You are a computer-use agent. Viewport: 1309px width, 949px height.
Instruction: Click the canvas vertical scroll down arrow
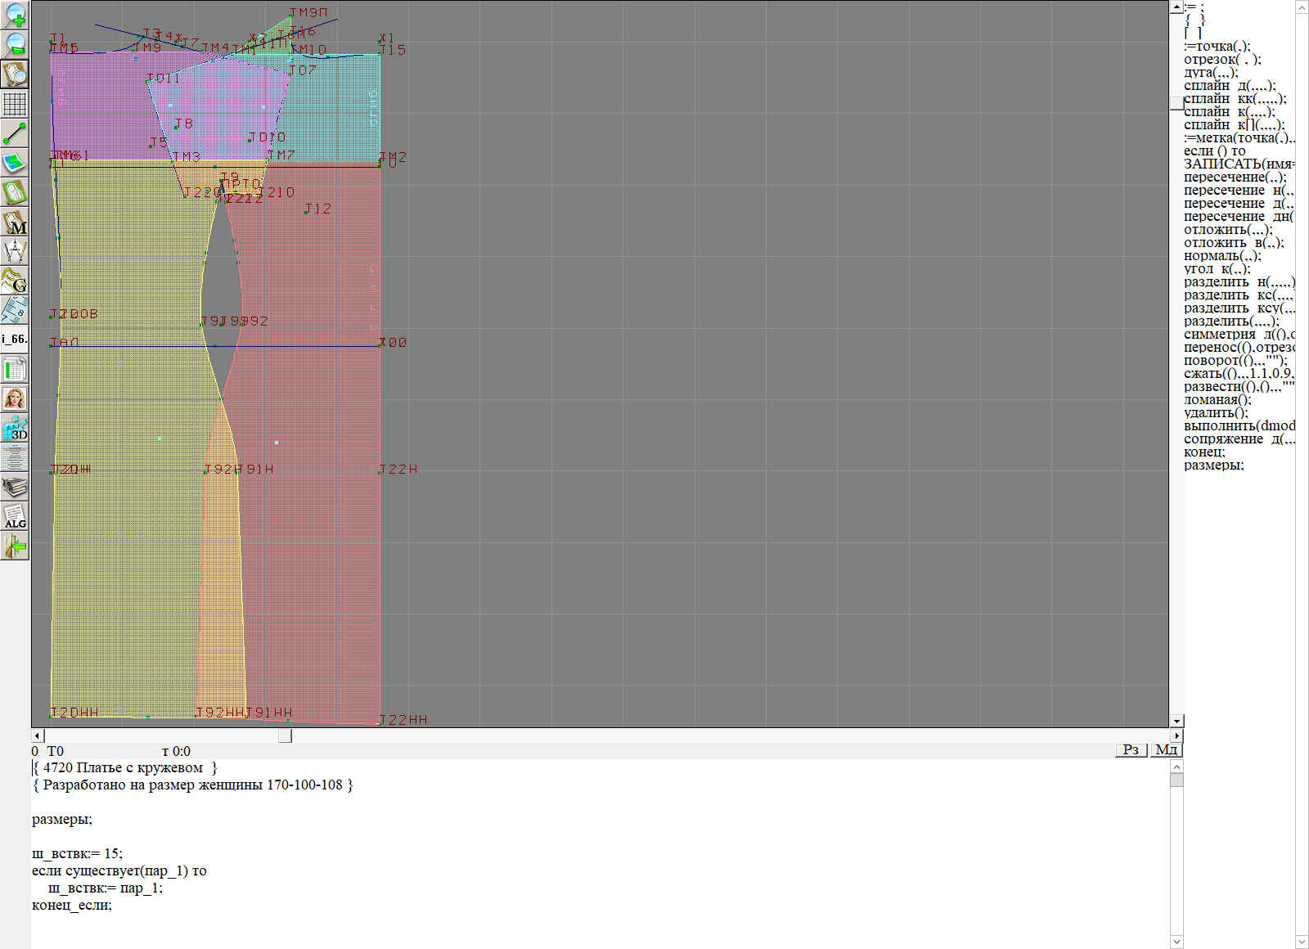1176,721
